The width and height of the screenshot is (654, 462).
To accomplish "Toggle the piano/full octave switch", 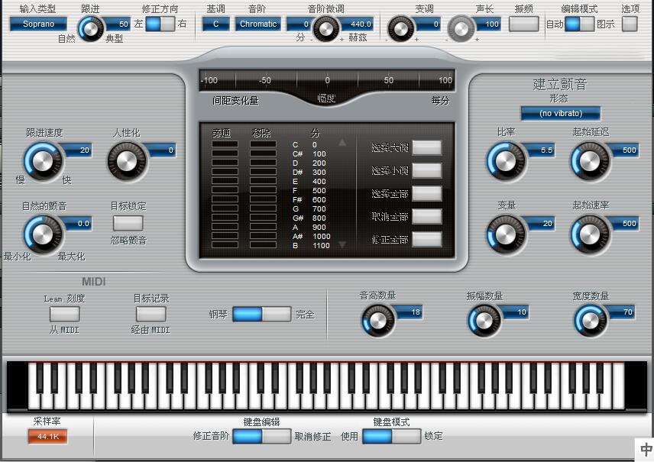I will pyautogui.click(x=261, y=314).
